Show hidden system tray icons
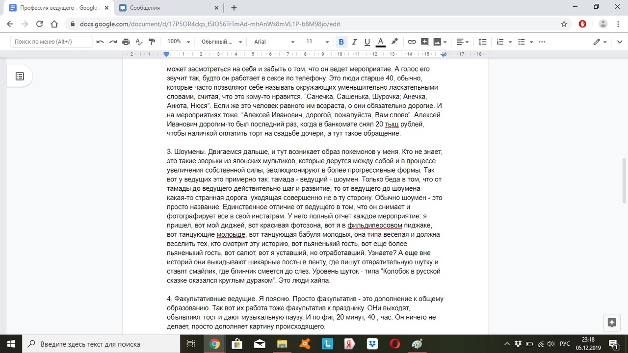Image resolution: width=628 pixels, height=353 pixels. 507,344
